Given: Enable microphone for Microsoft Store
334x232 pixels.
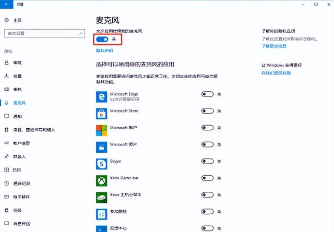Looking at the screenshot, I should tap(208, 111).
